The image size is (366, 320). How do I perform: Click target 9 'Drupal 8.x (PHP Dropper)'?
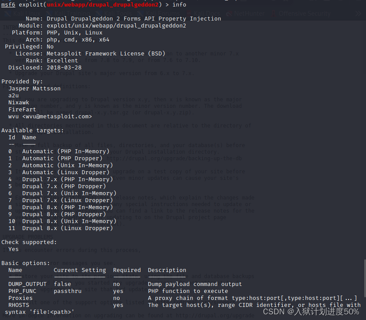pos(64,214)
